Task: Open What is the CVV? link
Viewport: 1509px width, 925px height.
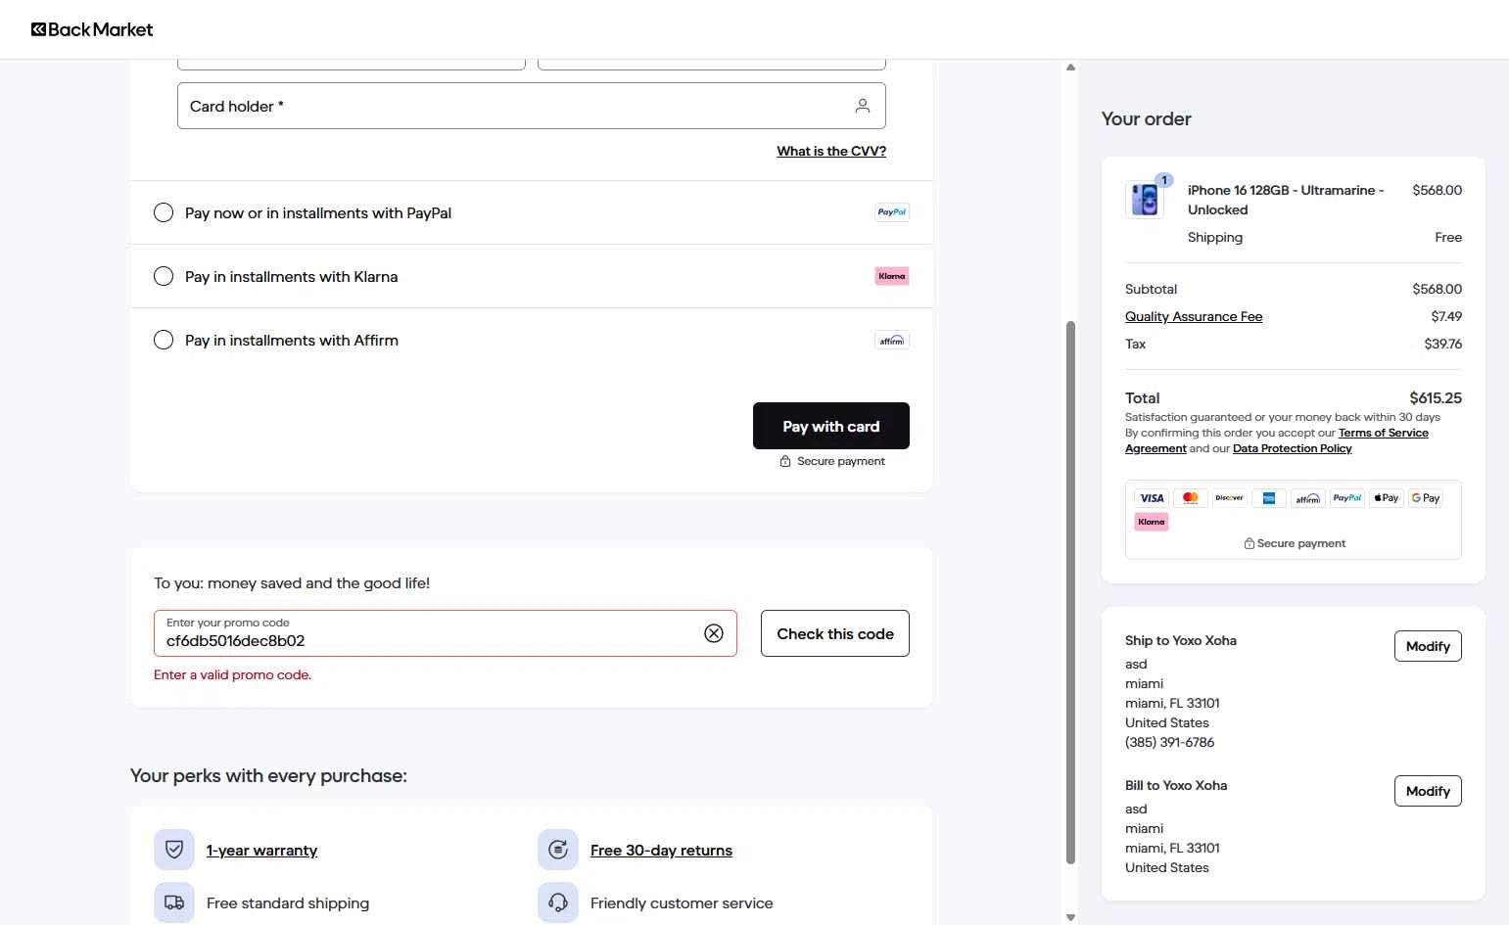Action: [x=831, y=151]
